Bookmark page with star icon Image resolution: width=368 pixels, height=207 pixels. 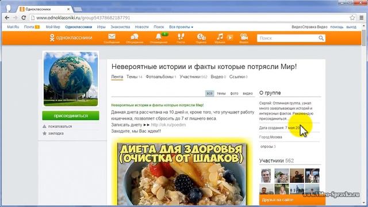352,18
